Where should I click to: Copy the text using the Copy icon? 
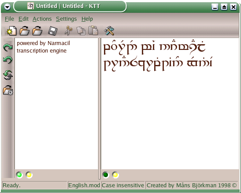(81, 30)
